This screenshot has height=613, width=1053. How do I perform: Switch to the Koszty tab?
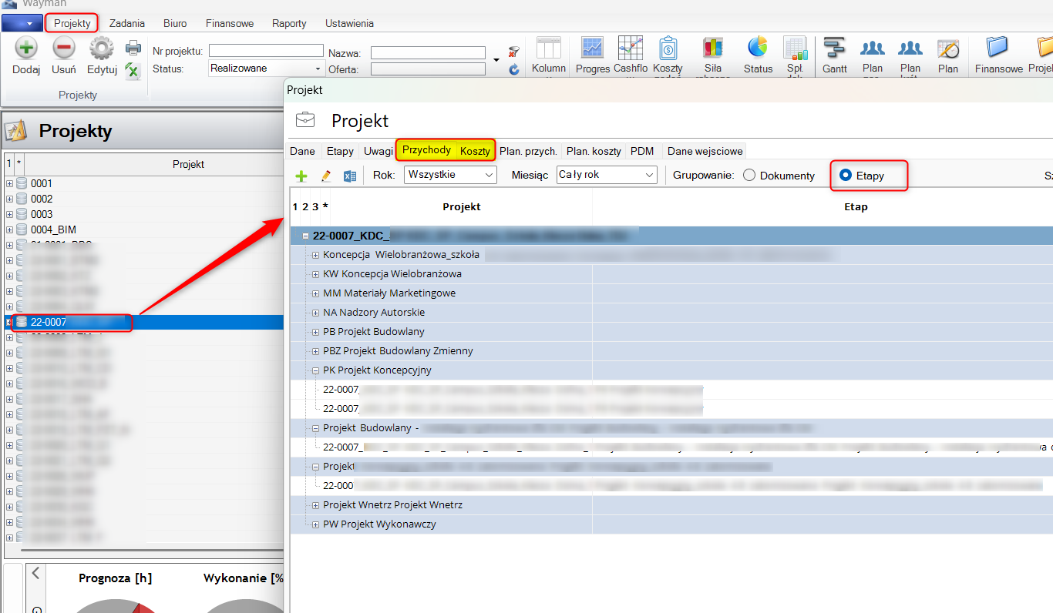[475, 151]
